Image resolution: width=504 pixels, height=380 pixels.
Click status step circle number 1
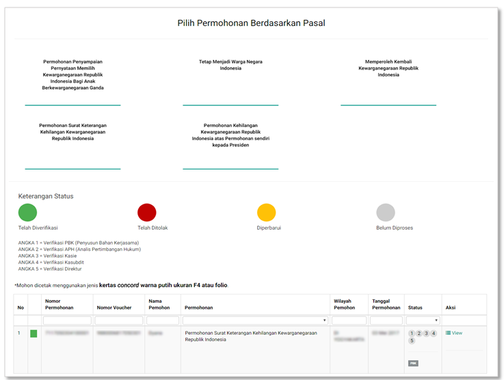tap(412, 333)
